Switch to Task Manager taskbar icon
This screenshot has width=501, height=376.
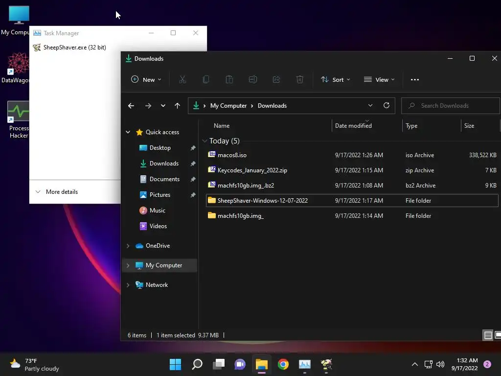[304, 364]
